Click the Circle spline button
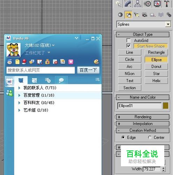This screenshot has width=173, height=175. (x=130, y=59)
